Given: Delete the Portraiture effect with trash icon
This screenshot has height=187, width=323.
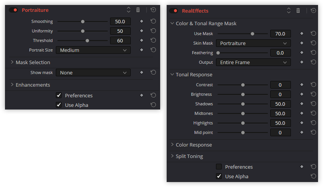Looking at the screenshot, I should pyautogui.click(x=138, y=10).
